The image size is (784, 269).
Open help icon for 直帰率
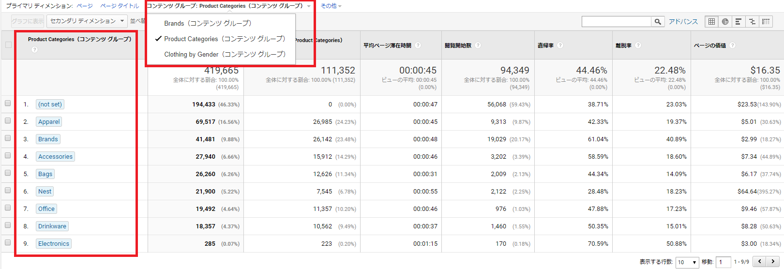560,45
